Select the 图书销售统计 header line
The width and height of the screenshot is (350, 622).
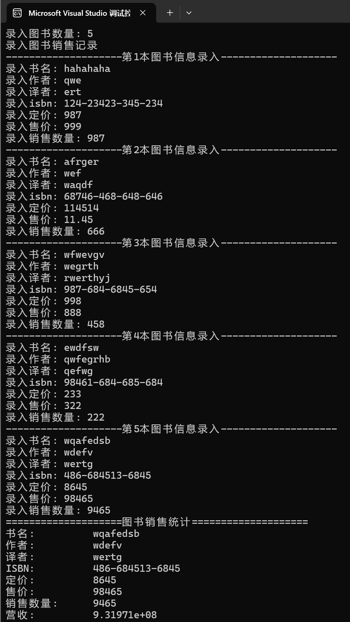click(174, 522)
